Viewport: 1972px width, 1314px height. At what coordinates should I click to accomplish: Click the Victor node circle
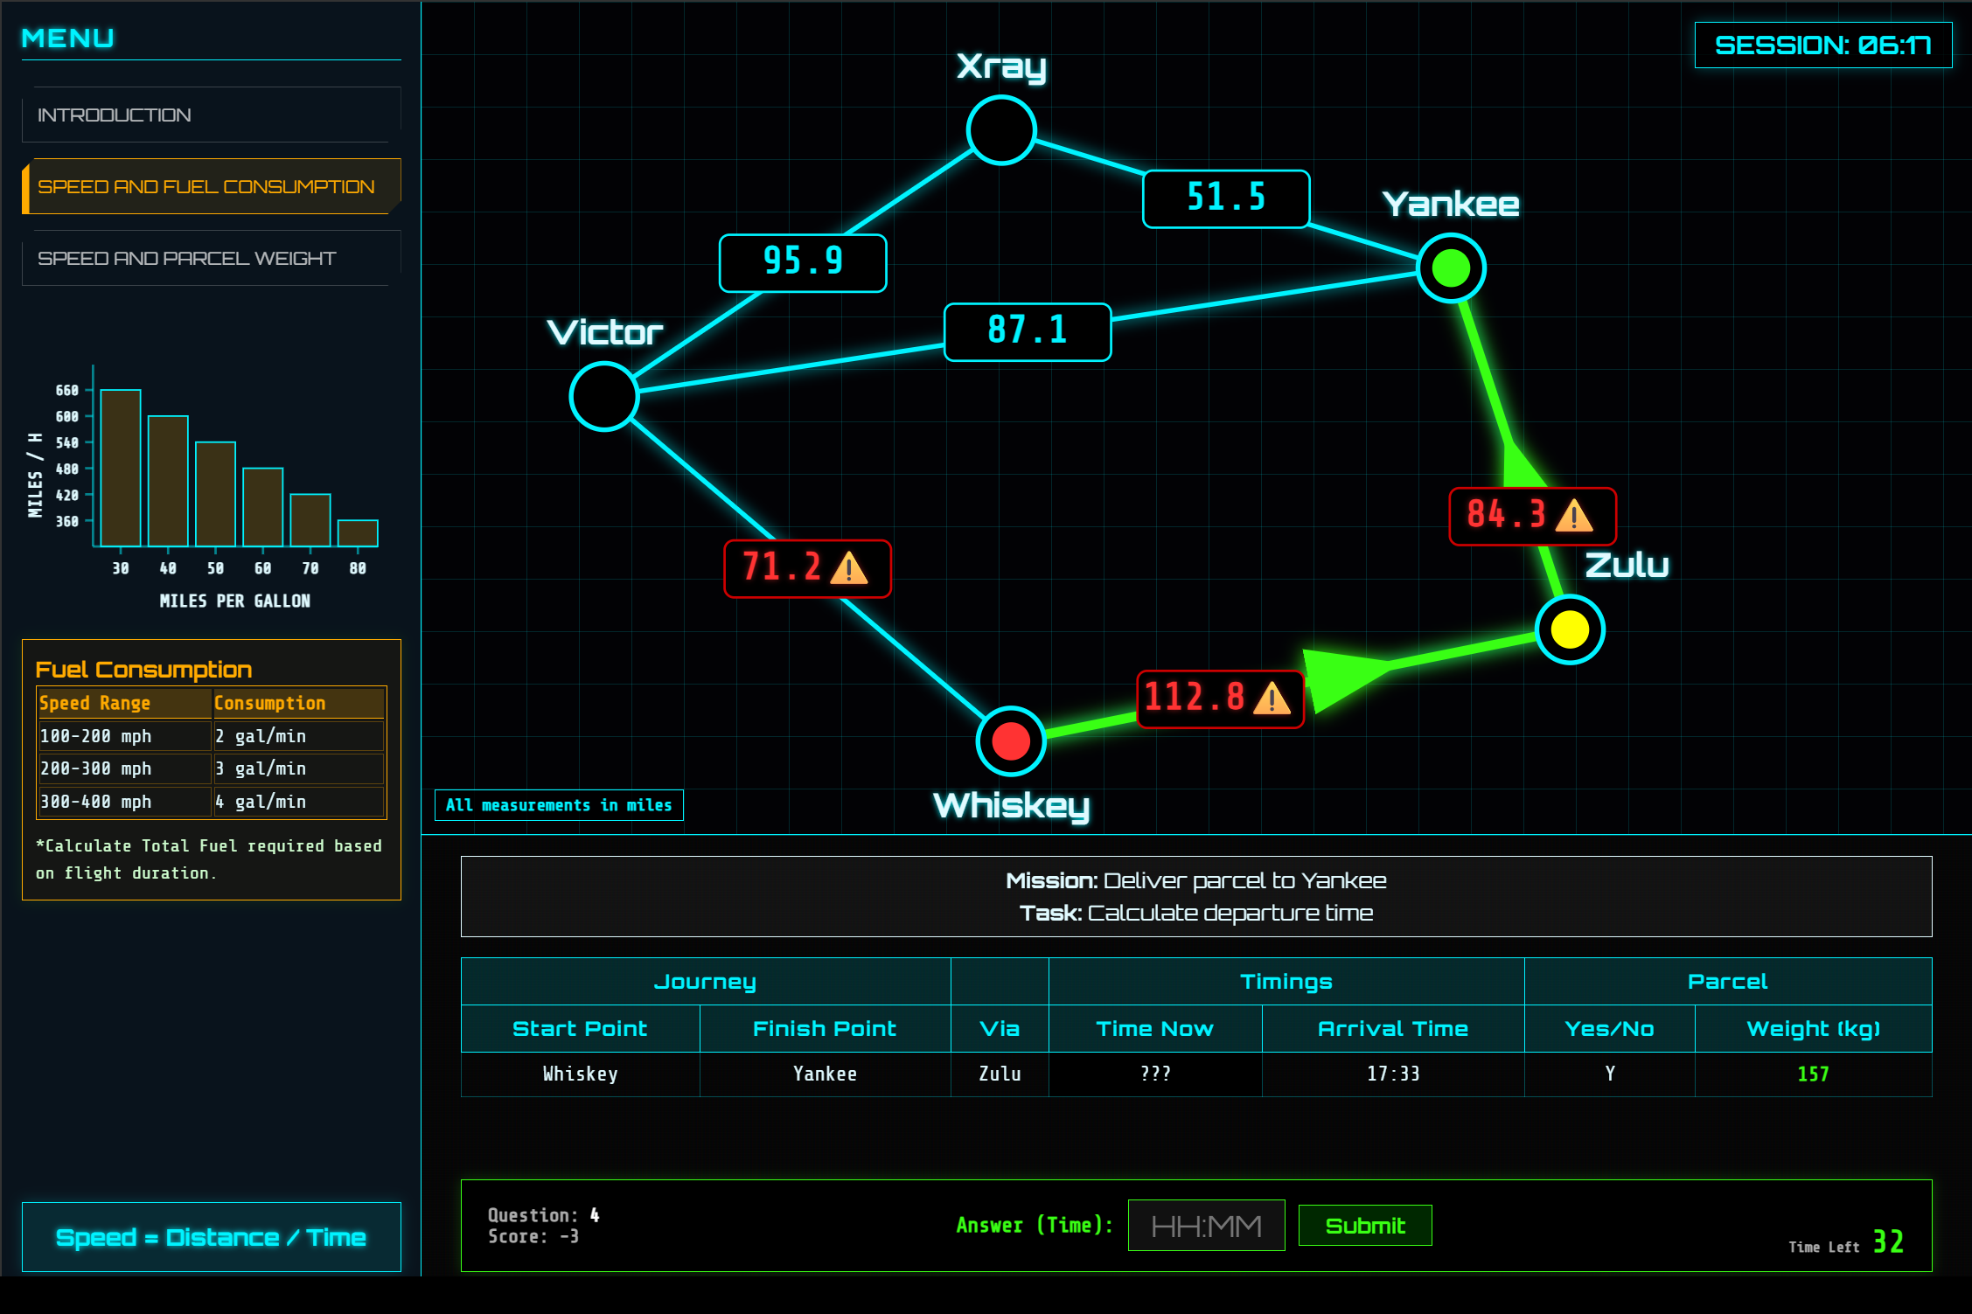coord(603,397)
